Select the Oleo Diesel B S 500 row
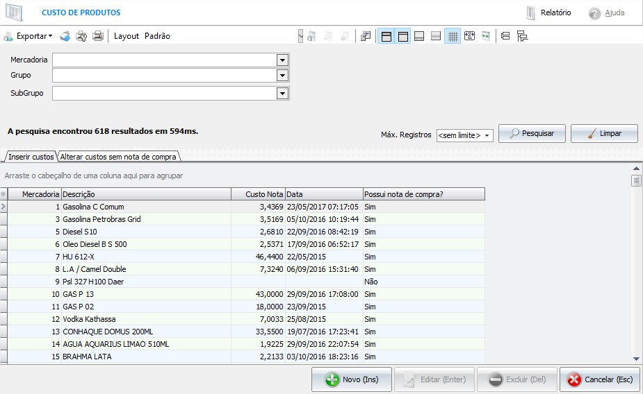The height and width of the screenshot is (394, 643). pyautogui.click(x=246, y=244)
